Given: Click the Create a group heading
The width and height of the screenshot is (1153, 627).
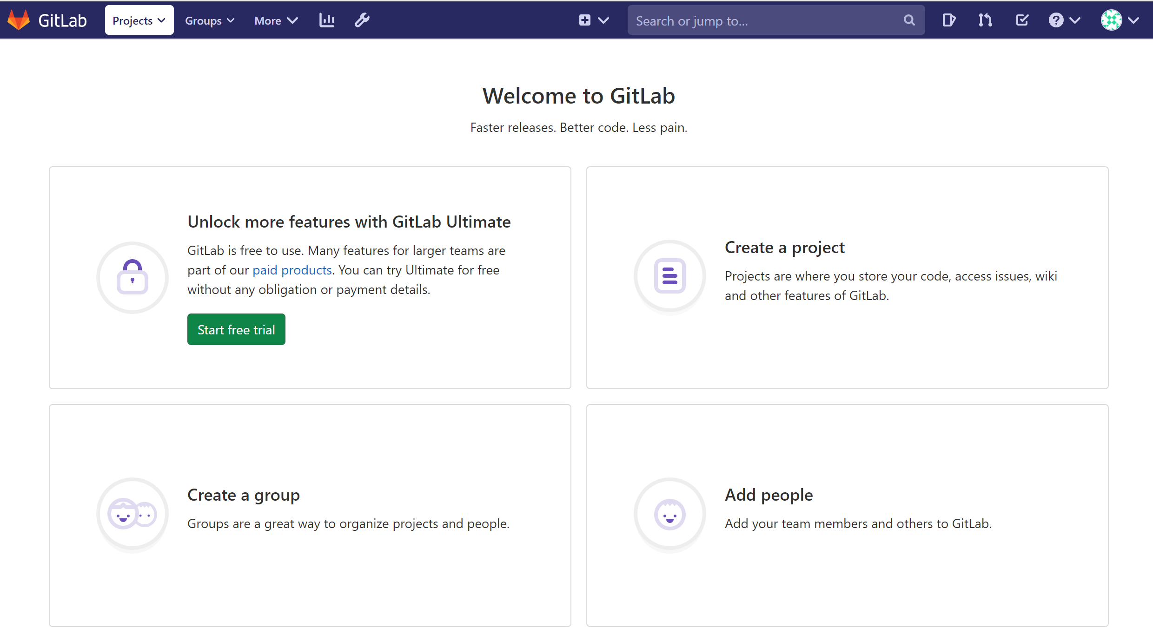Looking at the screenshot, I should (243, 495).
